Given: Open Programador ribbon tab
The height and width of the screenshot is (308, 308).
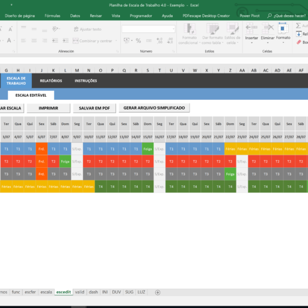Looking at the screenshot, I should (x=141, y=16).
